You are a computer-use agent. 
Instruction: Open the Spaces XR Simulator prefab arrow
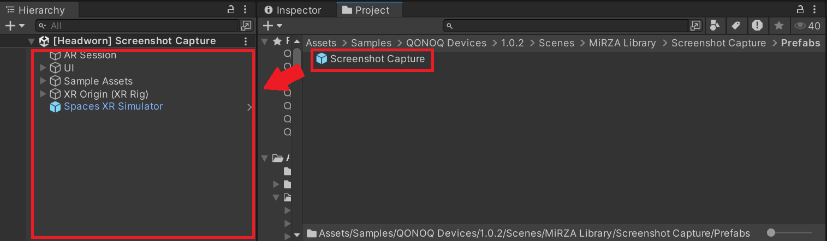pos(249,107)
